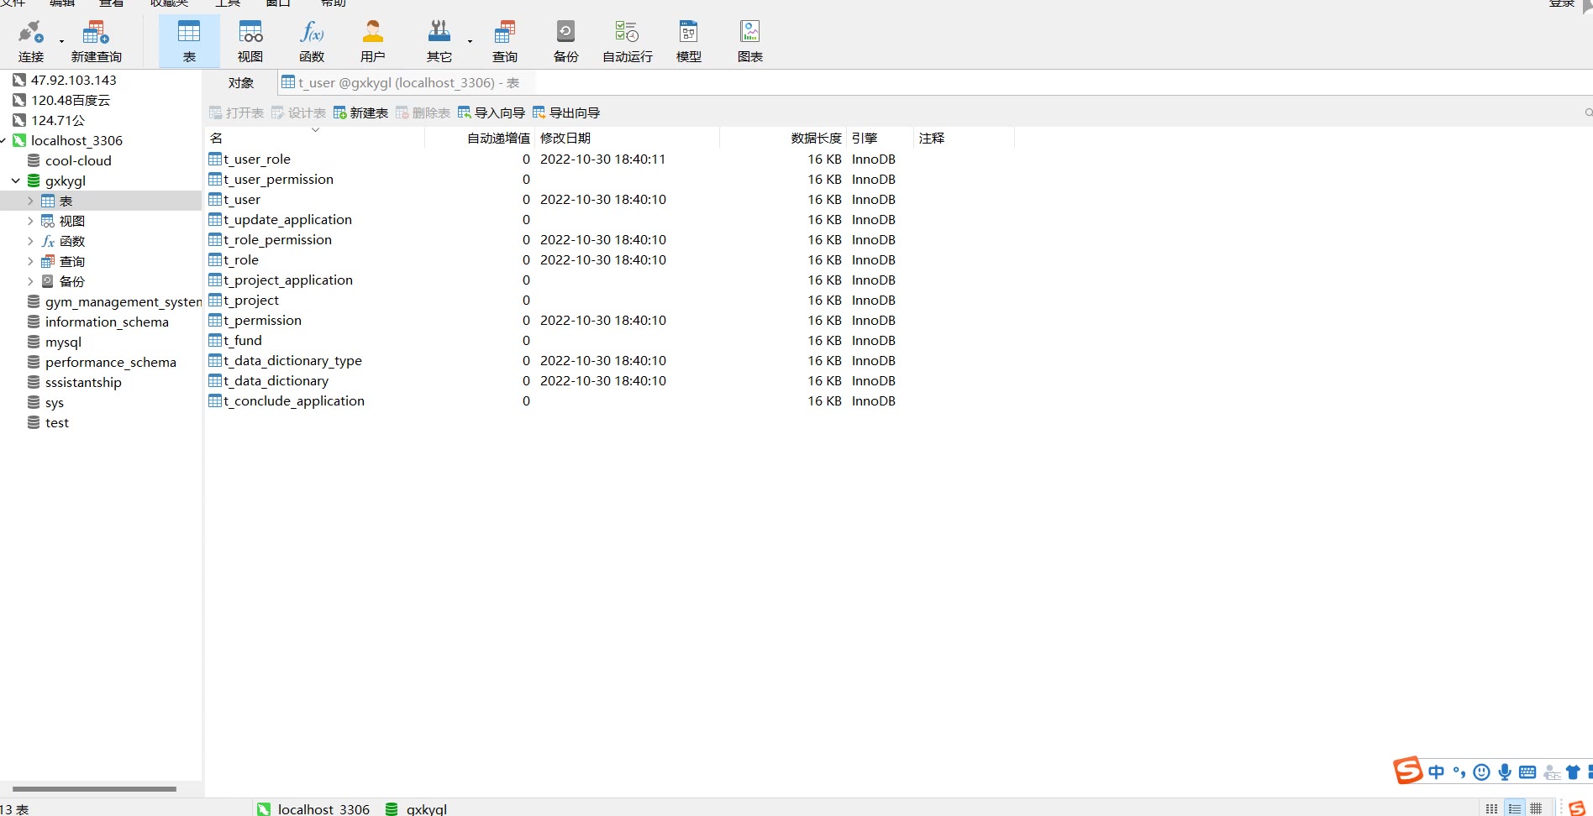The image size is (1593, 816).
Task: Click the 新建表 button
Action: point(360,113)
